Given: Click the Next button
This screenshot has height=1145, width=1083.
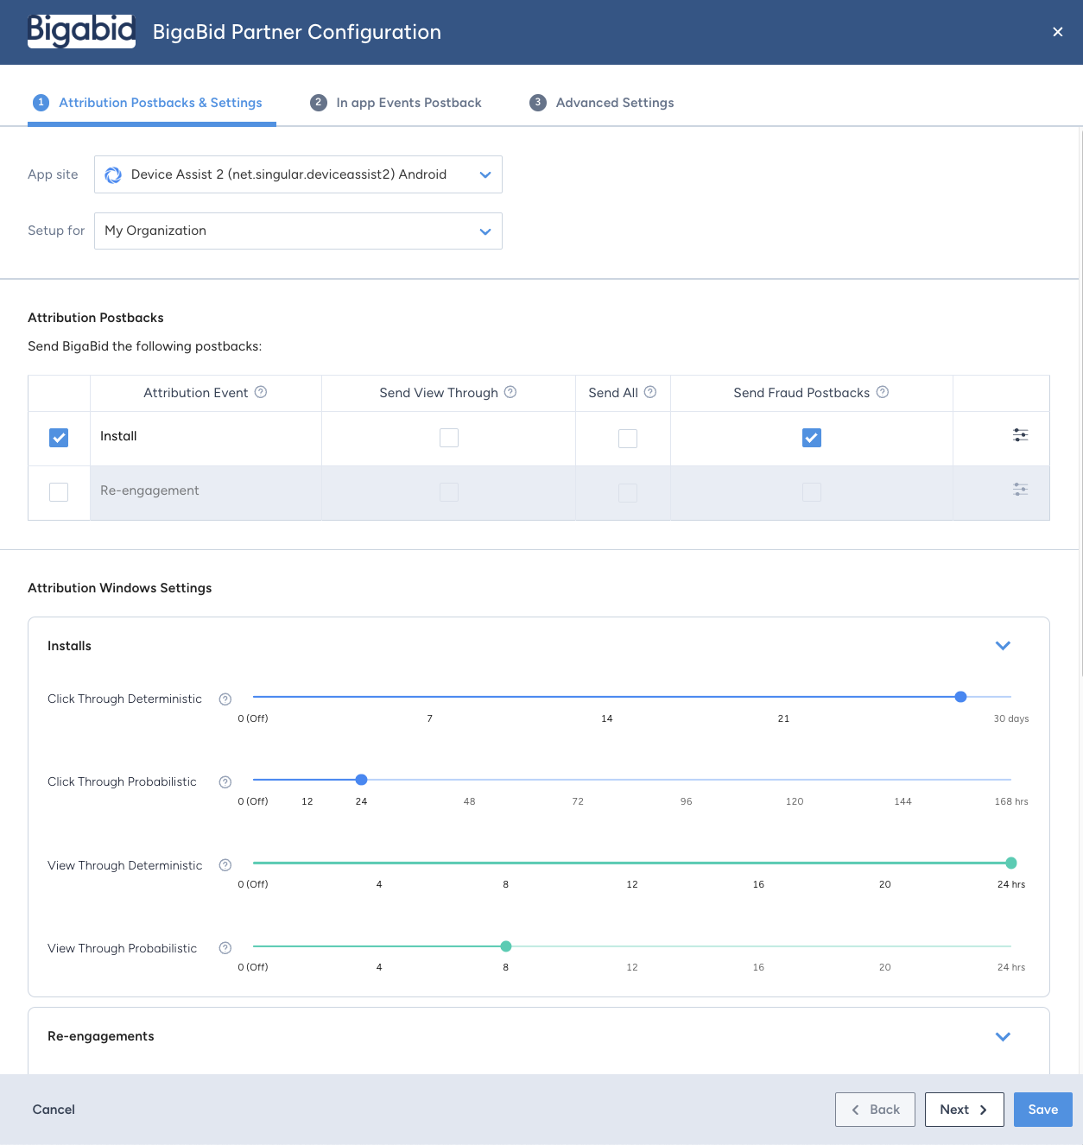Looking at the screenshot, I should tap(965, 1110).
